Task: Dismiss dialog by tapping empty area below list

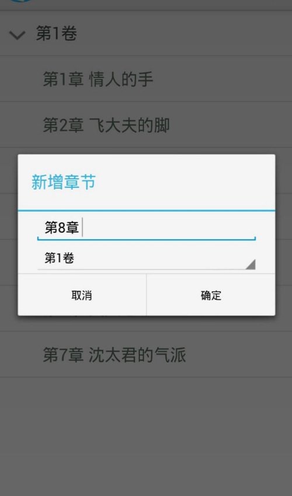Action: (x=146, y=436)
